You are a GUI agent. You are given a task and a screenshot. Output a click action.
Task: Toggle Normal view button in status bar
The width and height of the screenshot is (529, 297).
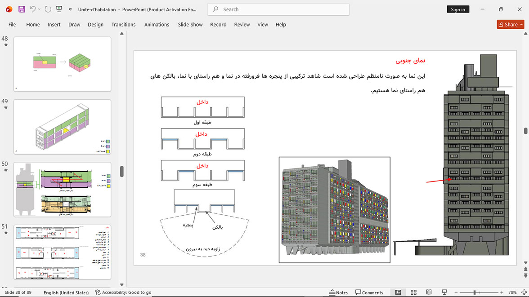(398, 292)
